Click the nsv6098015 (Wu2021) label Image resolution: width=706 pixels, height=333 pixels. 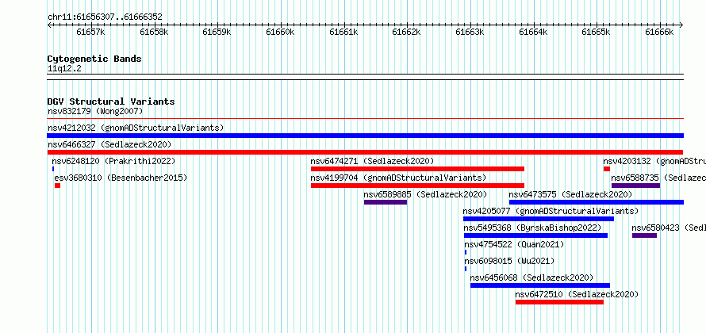[x=509, y=261]
